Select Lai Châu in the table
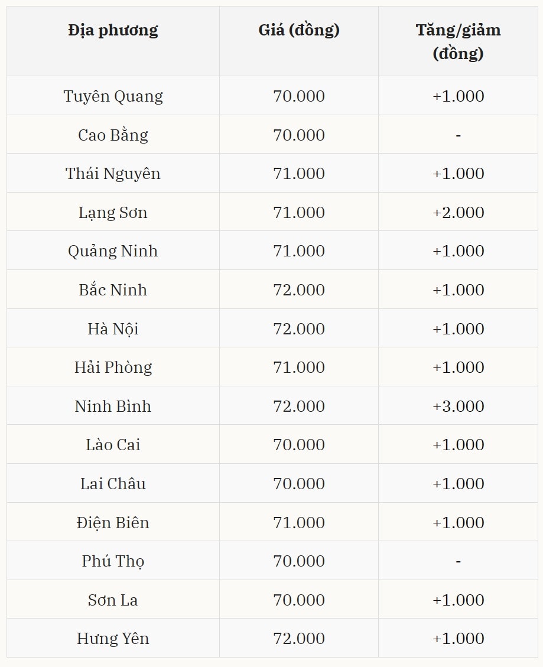 click(x=113, y=484)
